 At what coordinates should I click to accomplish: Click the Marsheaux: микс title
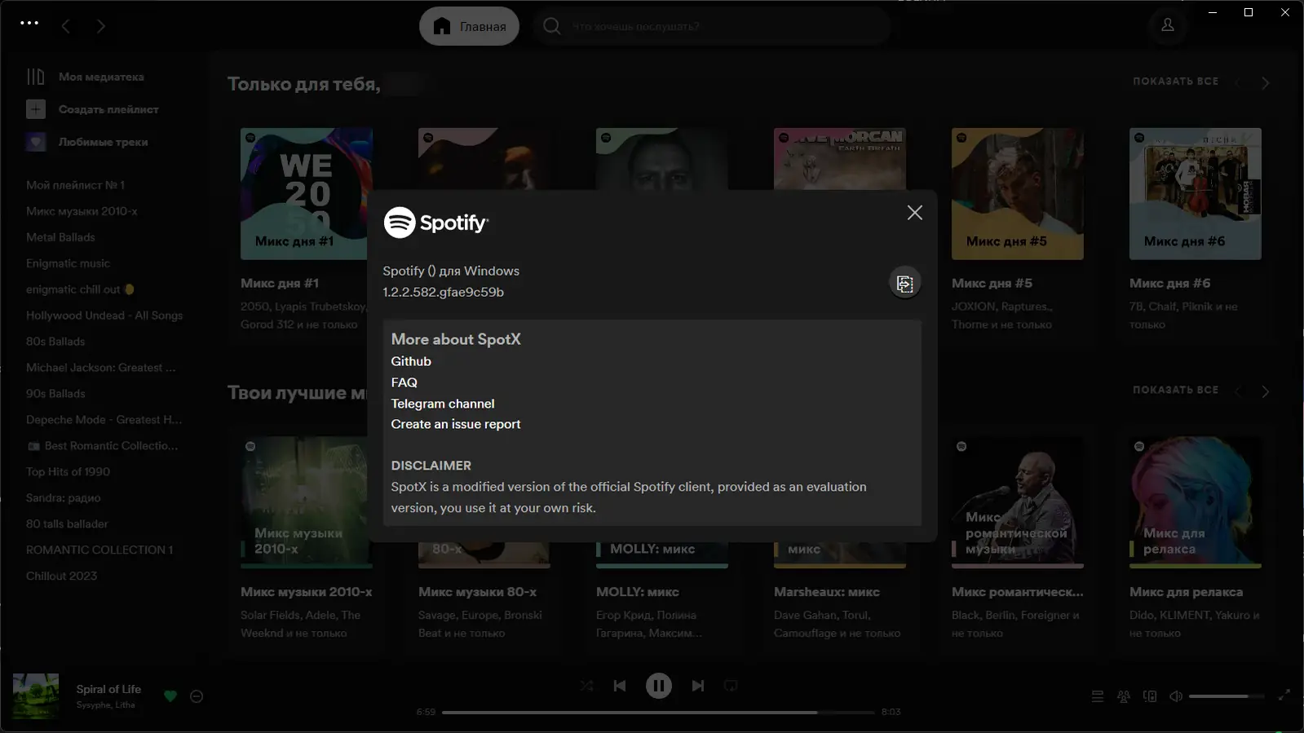coord(827,592)
